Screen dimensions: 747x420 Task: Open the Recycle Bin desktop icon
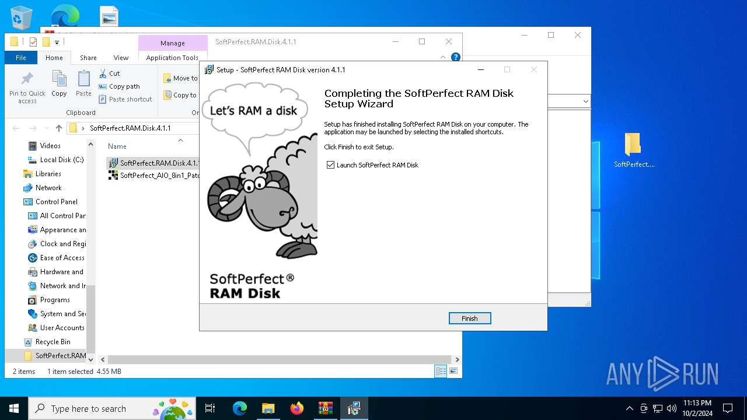coord(22,17)
